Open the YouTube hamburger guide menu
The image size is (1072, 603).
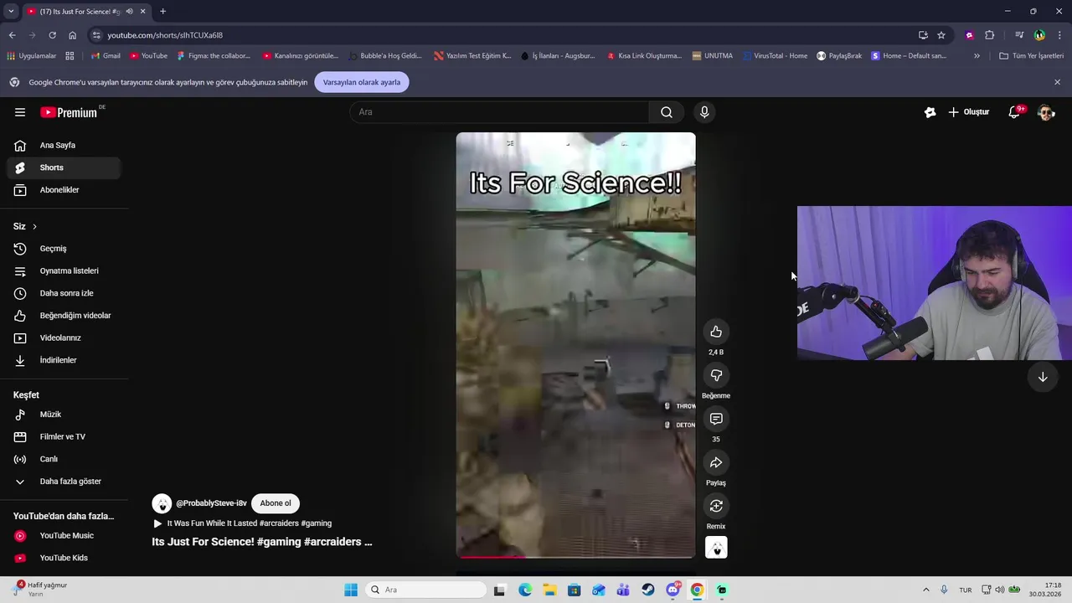(x=20, y=112)
